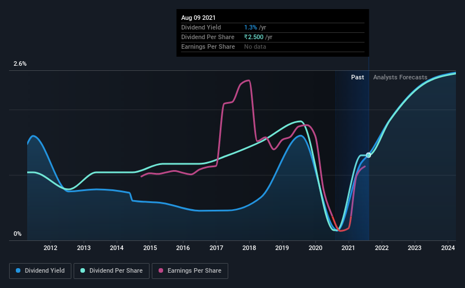This screenshot has width=465, height=288.
Task: Toggle the Earnings Per Share legend button
Action: 190,271
